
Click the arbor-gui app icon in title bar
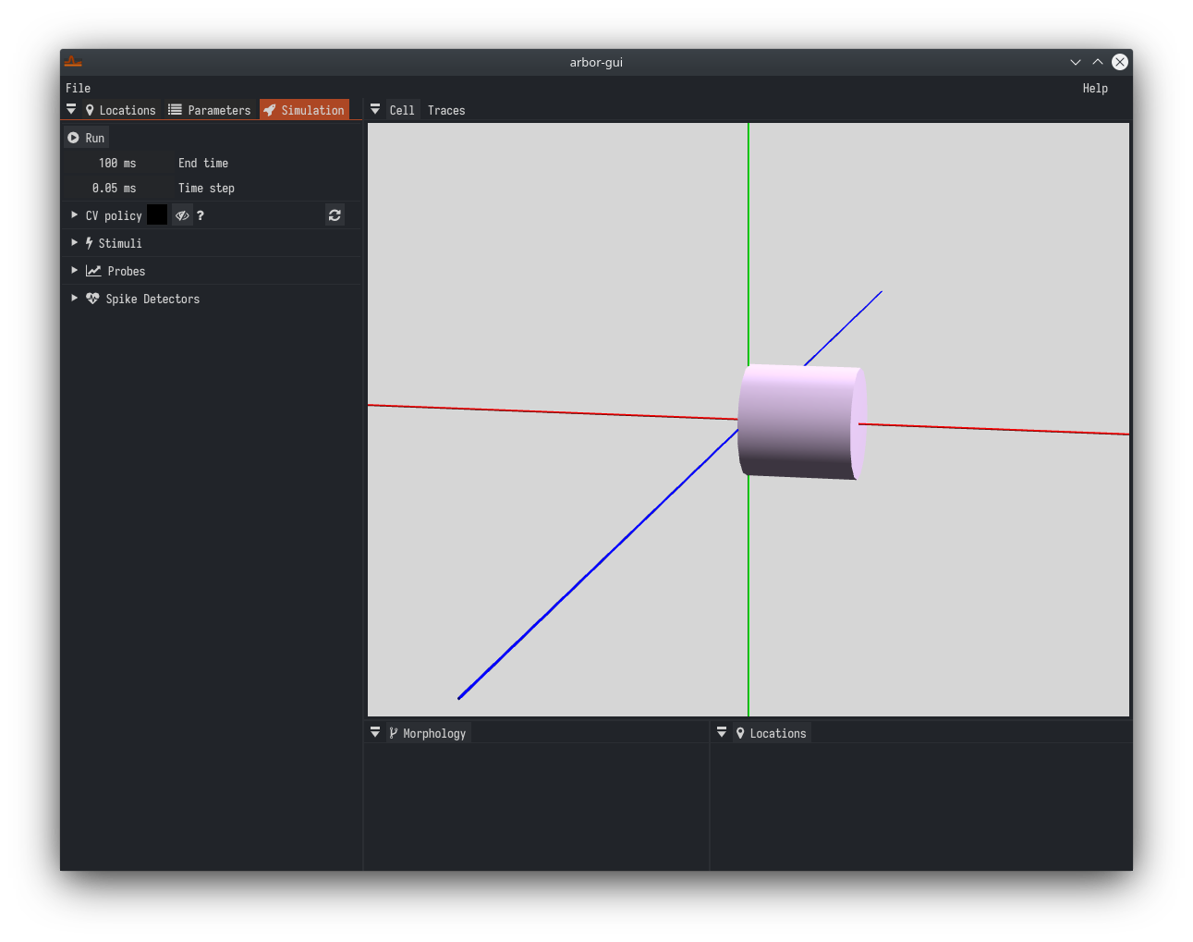tap(73, 62)
